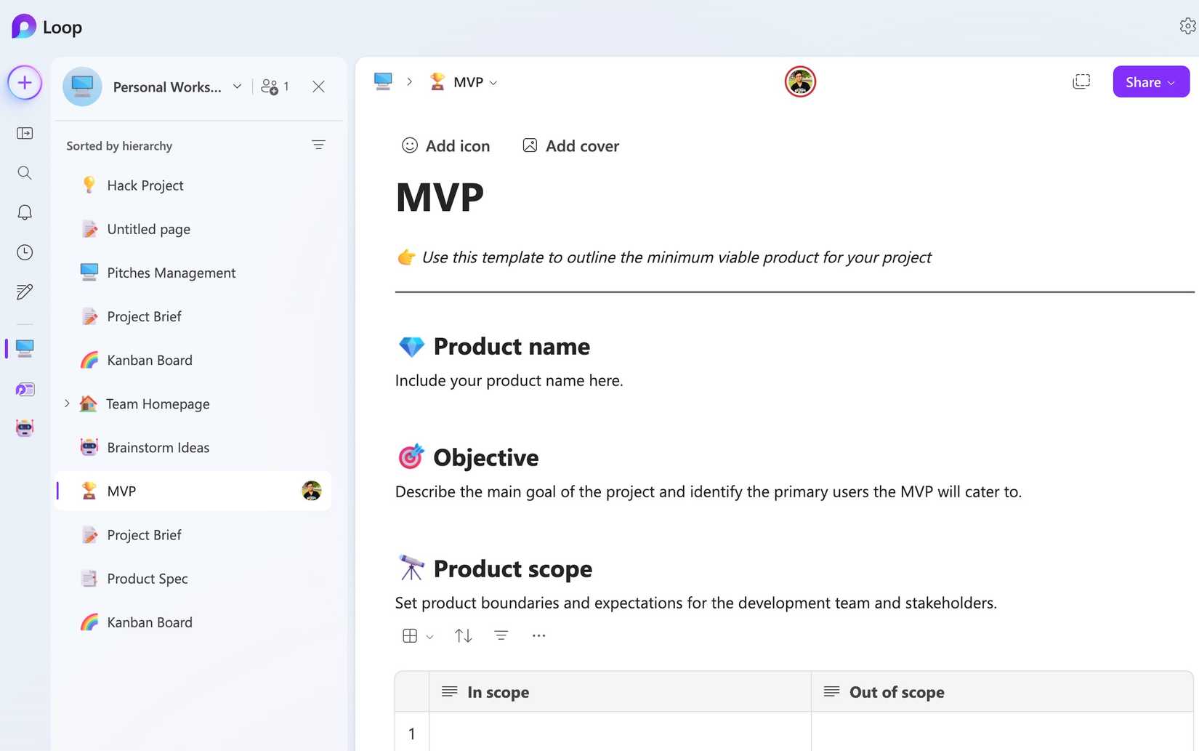
Task: Open Brainstorm Ideas page from the sidebar
Action: [x=158, y=447]
